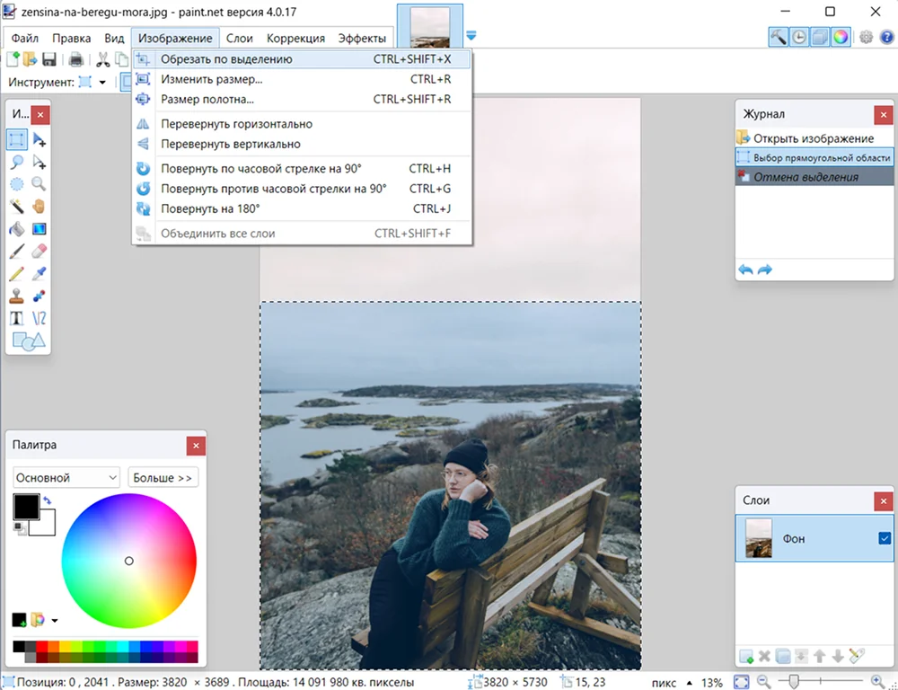
Task: Expand the Инструмент selector dropdown arrow
Action: tap(102, 83)
